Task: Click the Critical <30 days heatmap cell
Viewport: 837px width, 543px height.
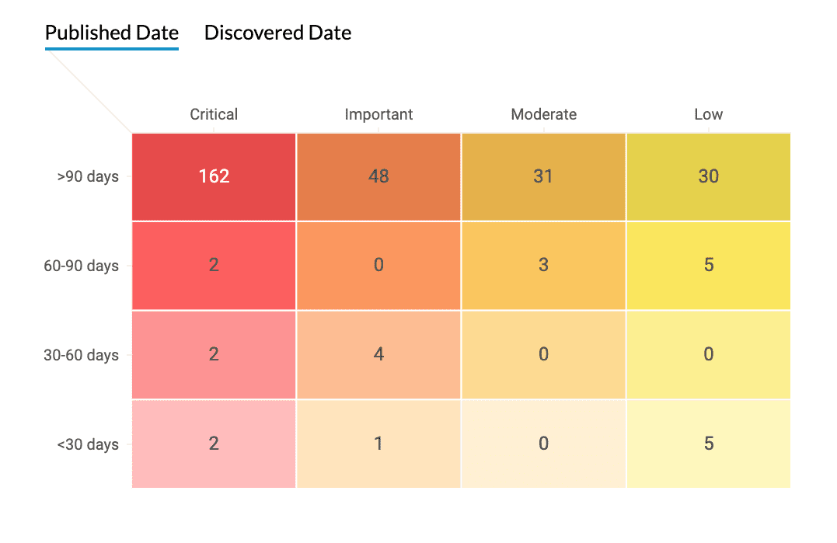Action: pos(214,444)
